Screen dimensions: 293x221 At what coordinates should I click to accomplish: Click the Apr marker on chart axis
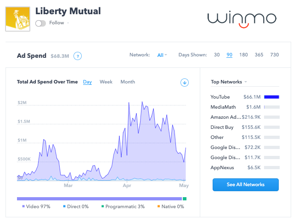pos(127,185)
